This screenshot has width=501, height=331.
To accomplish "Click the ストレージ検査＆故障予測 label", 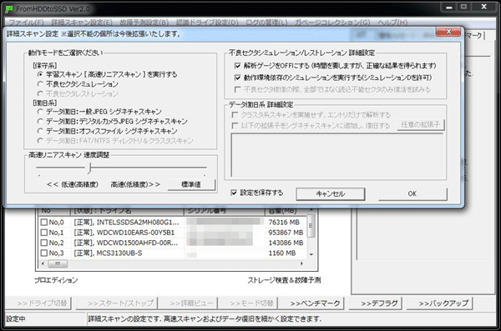I will coord(284,280).
